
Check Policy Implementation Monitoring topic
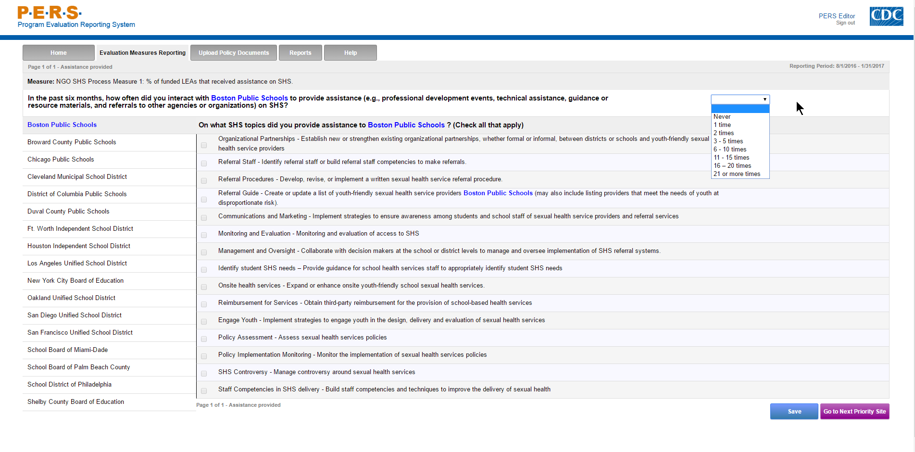click(204, 356)
